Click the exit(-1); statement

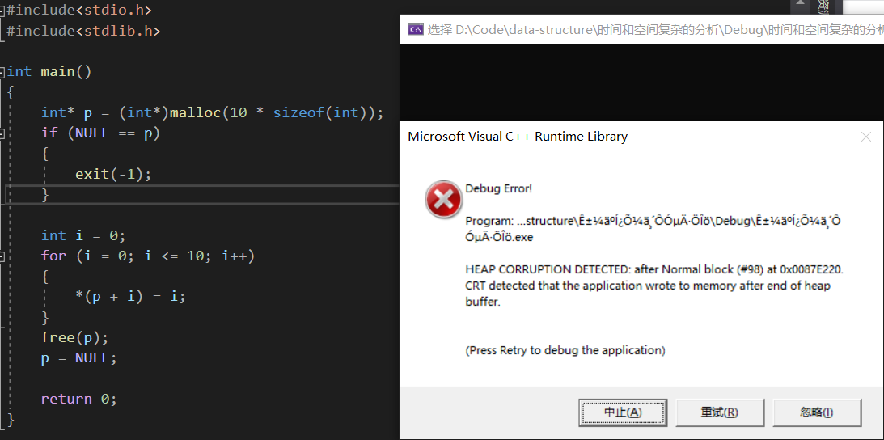pyautogui.click(x=113, y=174)
